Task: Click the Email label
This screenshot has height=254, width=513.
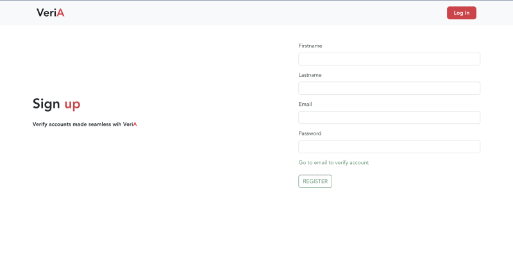Action: (305, 104)
